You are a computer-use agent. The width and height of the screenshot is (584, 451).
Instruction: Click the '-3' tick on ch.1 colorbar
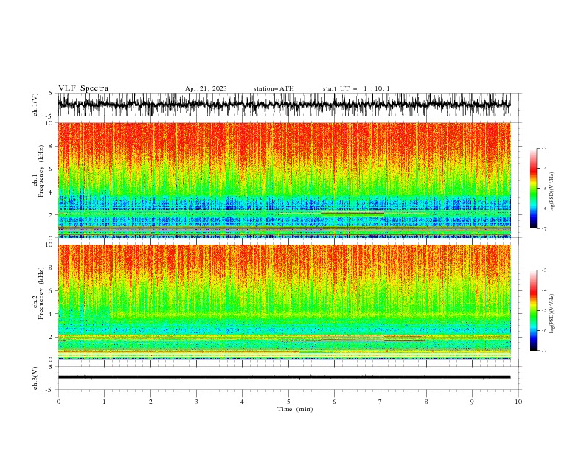[x=543, y=148]
